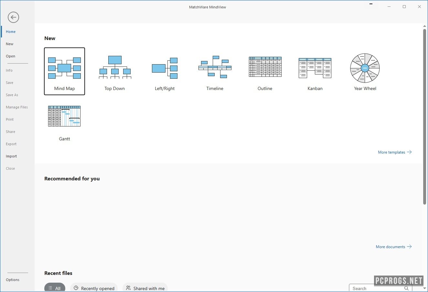The width and height of the screenshot is (428, 292).
Task: Choose the Year Wheel template icon
Action: point(365,68)
